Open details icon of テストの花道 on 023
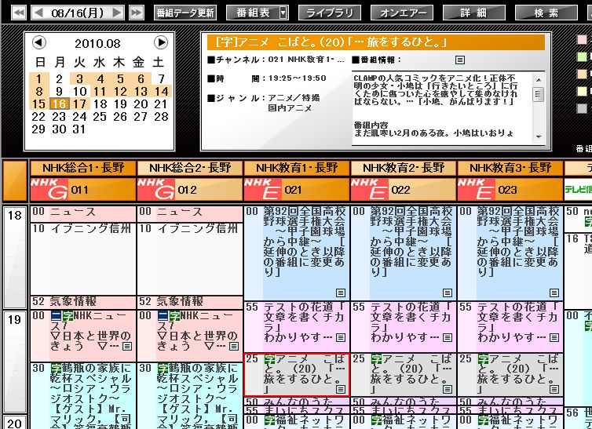The height and width of the screenshot is (429, 592). 554,337
